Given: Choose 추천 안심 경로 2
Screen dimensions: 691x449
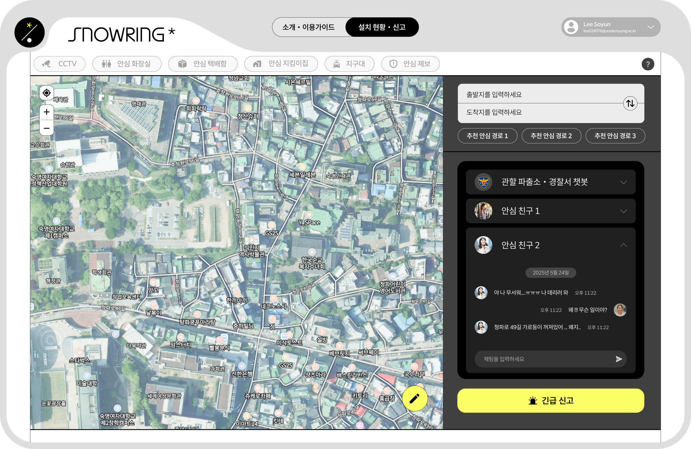Looking at the screenshot, I should tap(551, 136).
